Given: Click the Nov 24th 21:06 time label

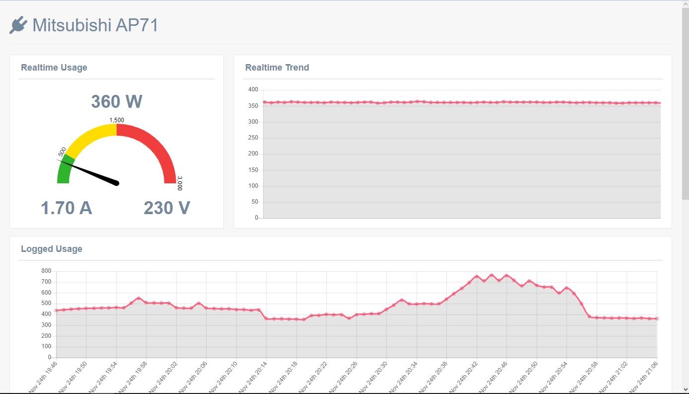Looking at the screenshot, I should point(643,377).
